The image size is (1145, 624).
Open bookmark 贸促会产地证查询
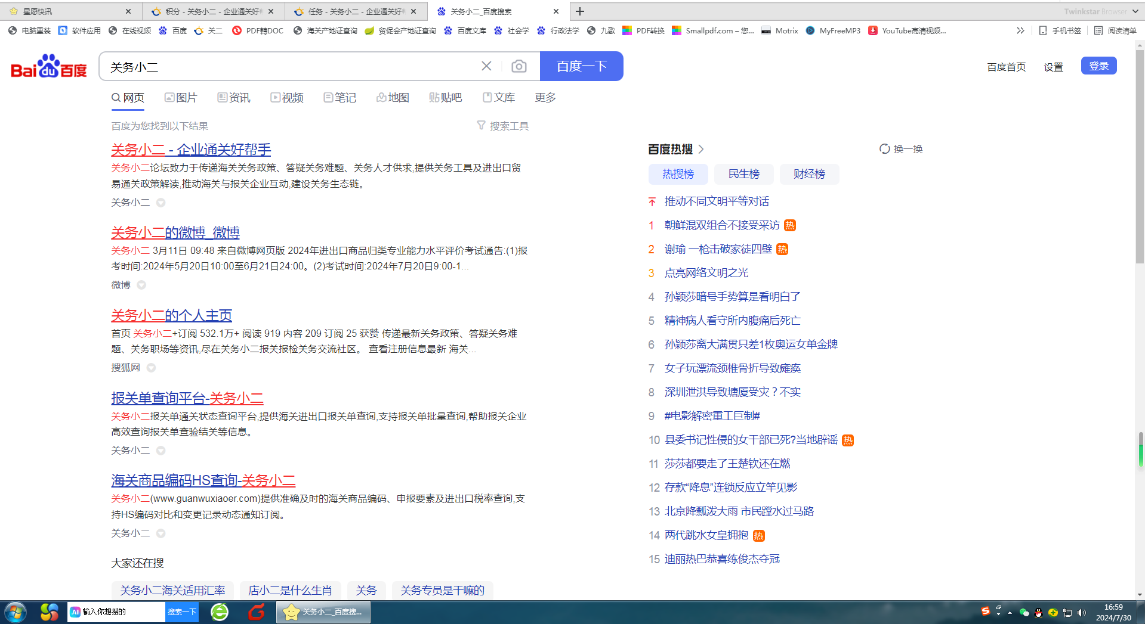400,30
